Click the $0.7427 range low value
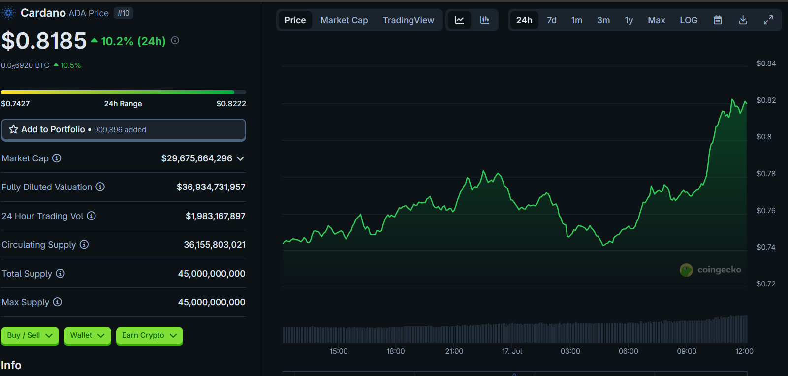The image size is (788, 376). pyautogui.click(x=15, y=104)
